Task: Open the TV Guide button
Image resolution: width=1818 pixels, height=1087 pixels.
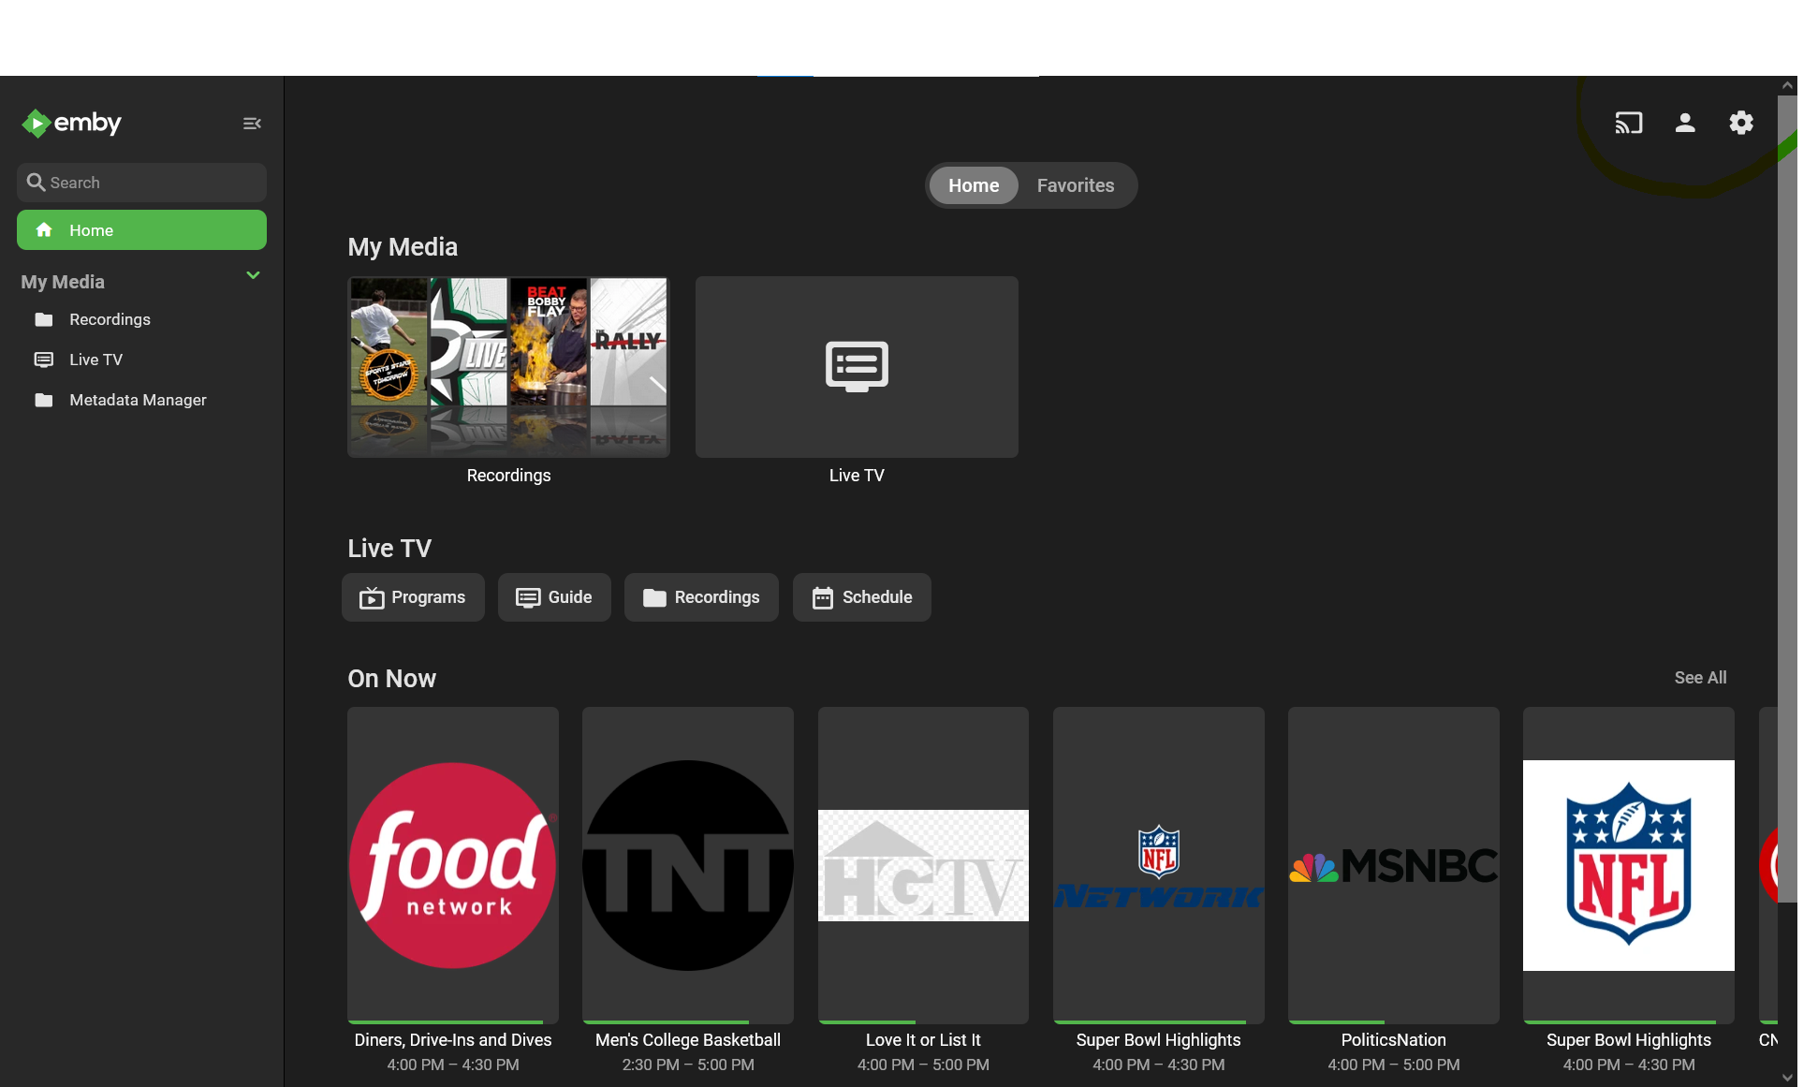Action: pos(554,597)
